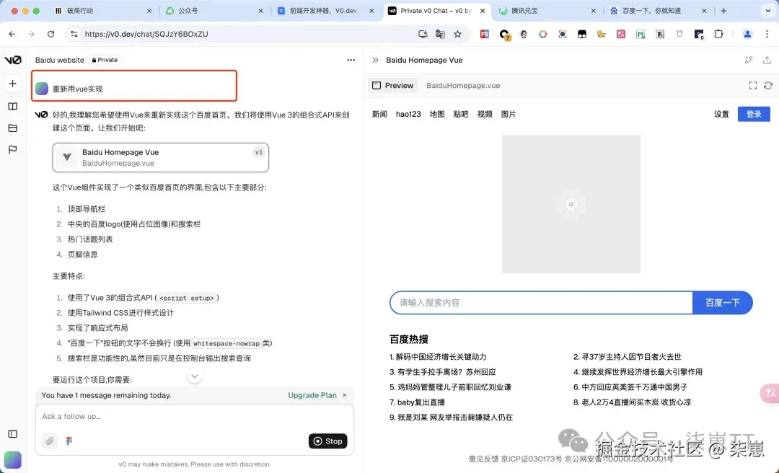Viewport: 779px width, 473px height.
Task: Click the install app icon in address bar
Action: 423,34
